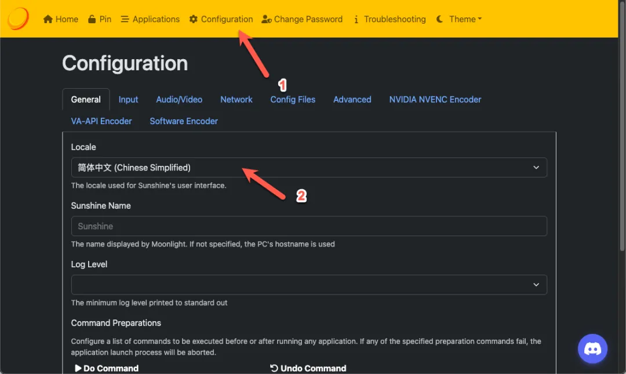Viewport: 626px width, 374px height.
Task: Open the Log Level dropdown
Action: tap(308, 285)
